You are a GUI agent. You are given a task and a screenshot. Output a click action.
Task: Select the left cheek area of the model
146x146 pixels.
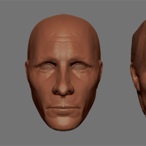(40, 85)
